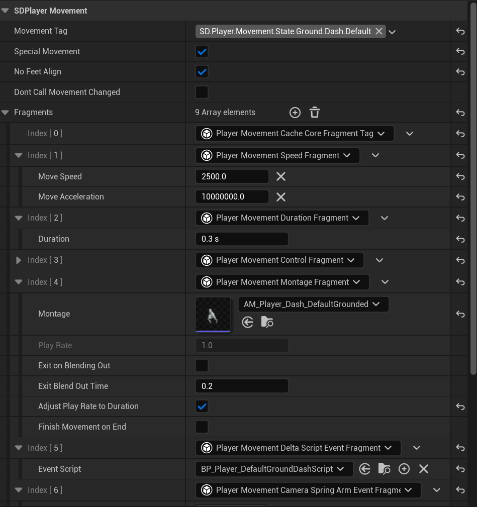Click the Duration value field

coord(242,239)
